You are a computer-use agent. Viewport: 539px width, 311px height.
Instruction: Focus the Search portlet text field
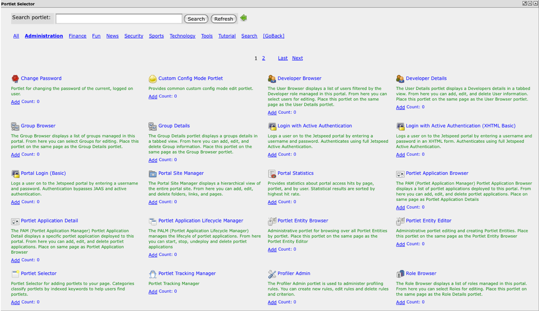(x=119, y=19)
